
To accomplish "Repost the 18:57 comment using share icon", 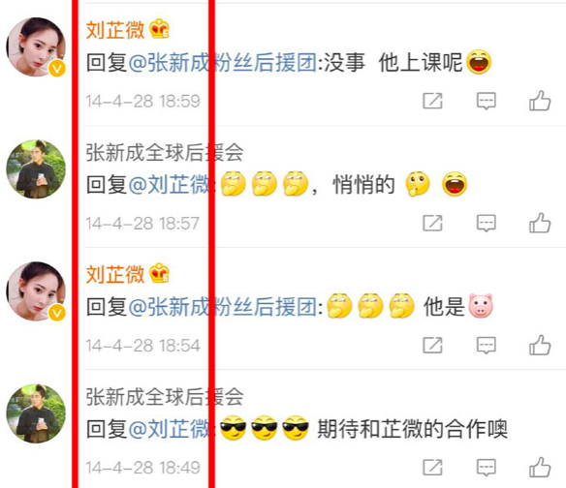I will [432, 223].
